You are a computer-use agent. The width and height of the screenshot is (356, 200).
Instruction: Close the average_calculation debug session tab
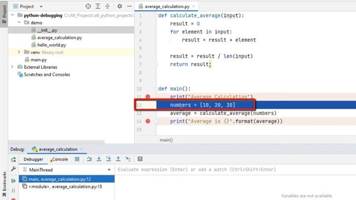coord(82,149)
